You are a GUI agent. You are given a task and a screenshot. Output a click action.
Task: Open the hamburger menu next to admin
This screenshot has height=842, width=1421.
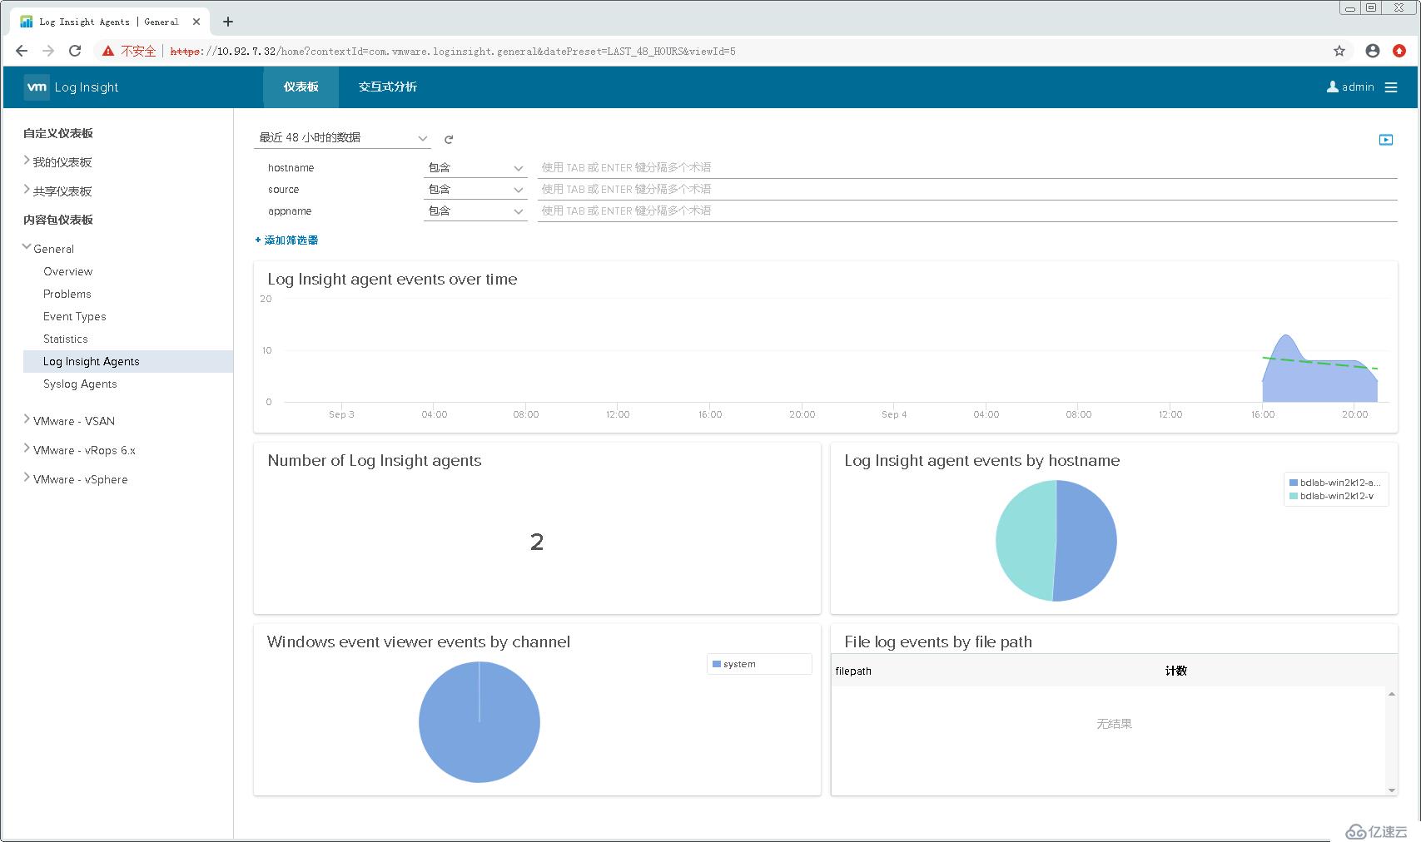point(1391,87)
